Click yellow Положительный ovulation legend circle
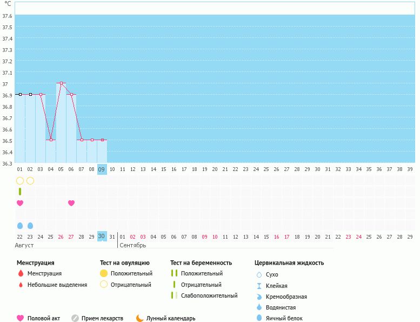The height and width of the screenshot is (322, 420). point(104,273)
